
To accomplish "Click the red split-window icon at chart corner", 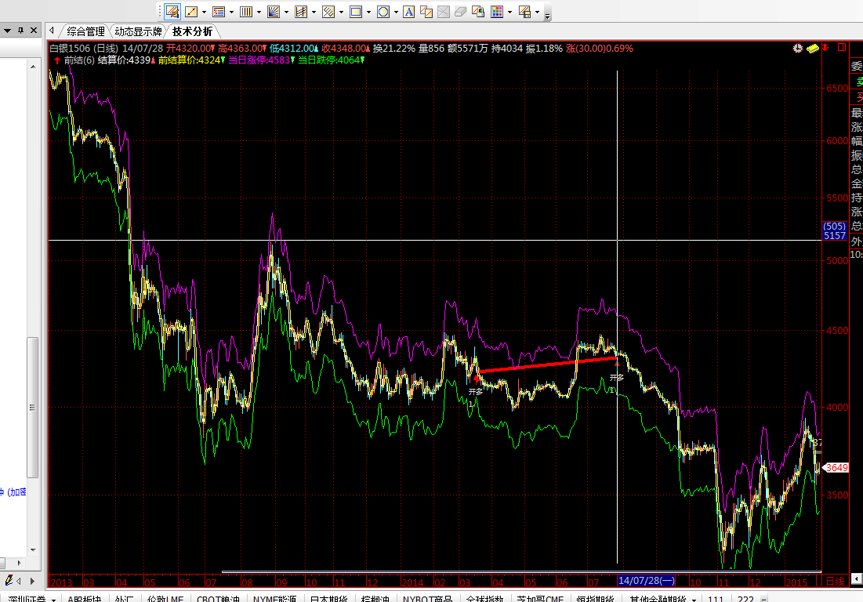I will (842, 48).
